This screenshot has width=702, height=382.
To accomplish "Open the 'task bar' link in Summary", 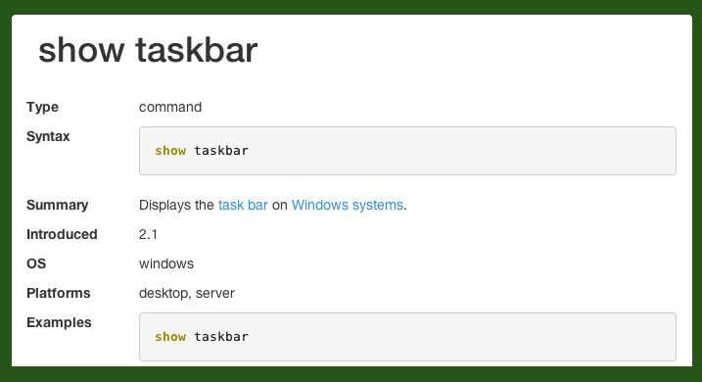I will point(243,205).
